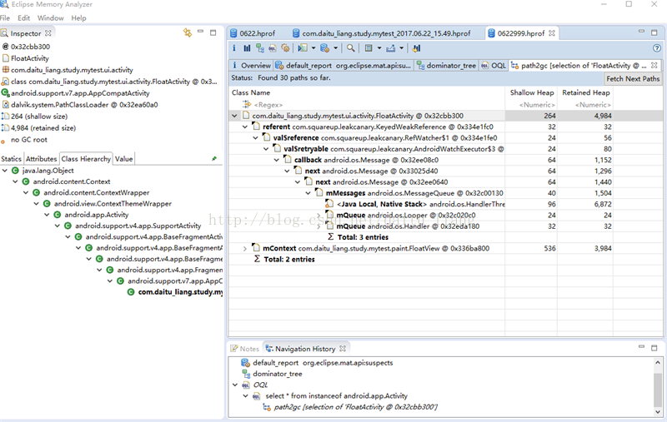Click the green pin icon in Inspector tabs

(x=214, y=158)
